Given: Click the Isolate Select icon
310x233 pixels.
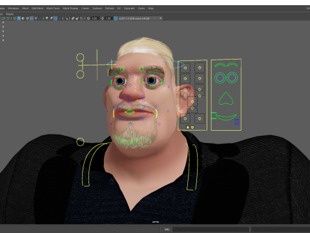Looking at the screenshot, I should (66, 18).
